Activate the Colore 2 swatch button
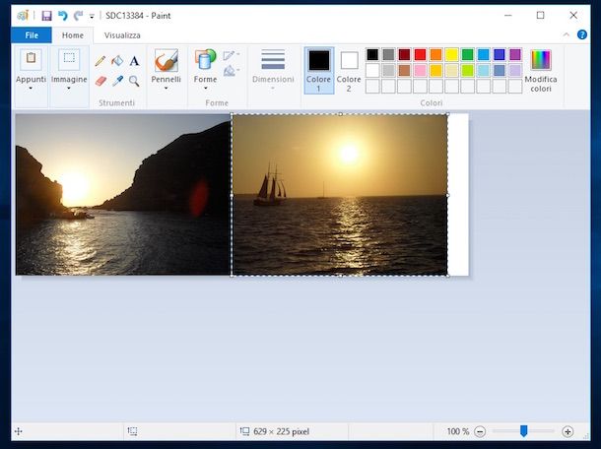Image resolution: width=601 pixels, height=449 pixels. tap(349, 70)
